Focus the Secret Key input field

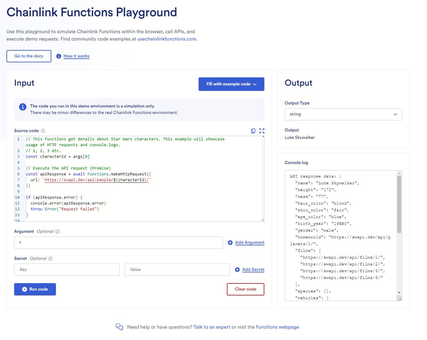pyautogui.click(x=67, y=270)
